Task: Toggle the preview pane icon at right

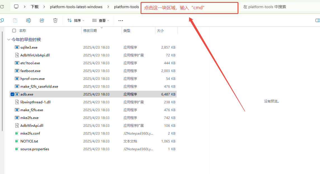Action: click(x=317, y=20)
